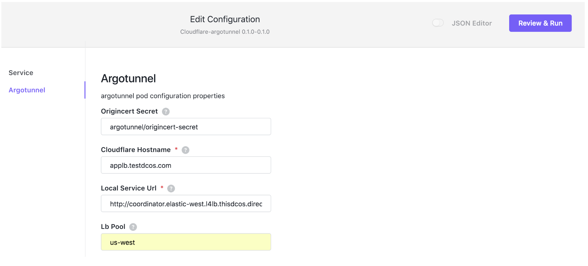The height and width of the screenshot is (266, 588).
Task: Show help icon beside Cloudflare Hostname
Action: [x=186, y=150]
